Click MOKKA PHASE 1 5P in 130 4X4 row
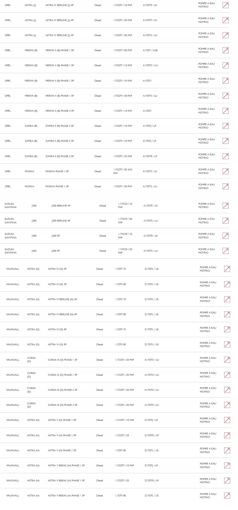The width and height of the screenshot is (238, 510). (57, 171)
